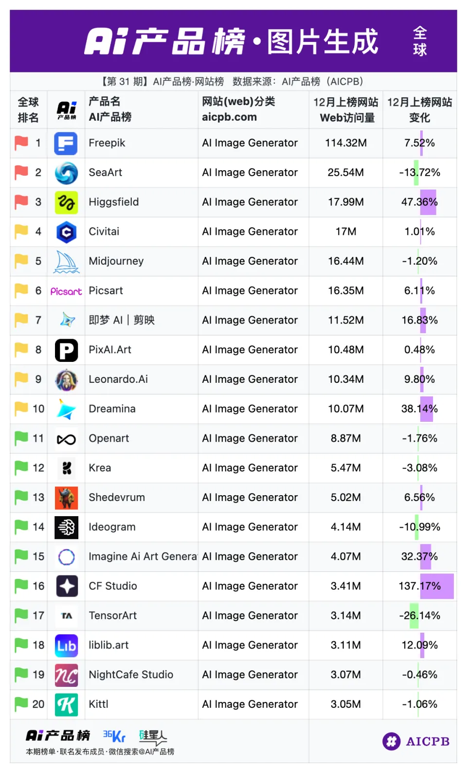467x773 pixels.
Task: Select the Higgsfield green logo
Action: (x=66, y=202)
